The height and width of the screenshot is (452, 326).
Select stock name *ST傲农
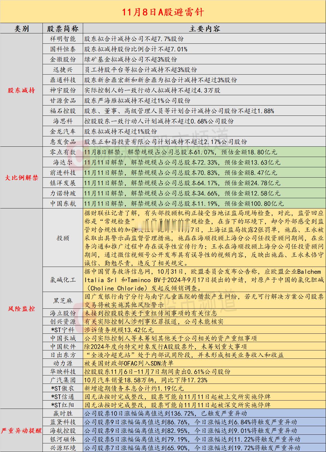pos(63,388)
